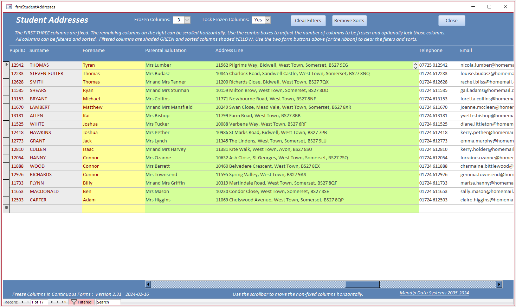Click the Surname column header
This screenshot has height=307, width=516.
point(39,51)
